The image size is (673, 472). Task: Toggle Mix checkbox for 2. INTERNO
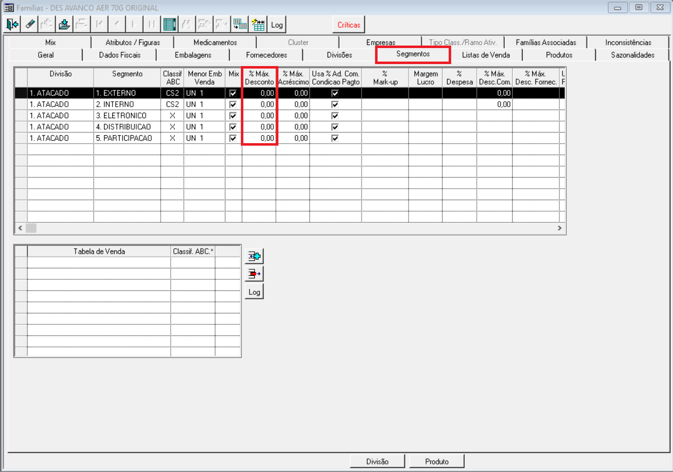(x=233, y=104)
